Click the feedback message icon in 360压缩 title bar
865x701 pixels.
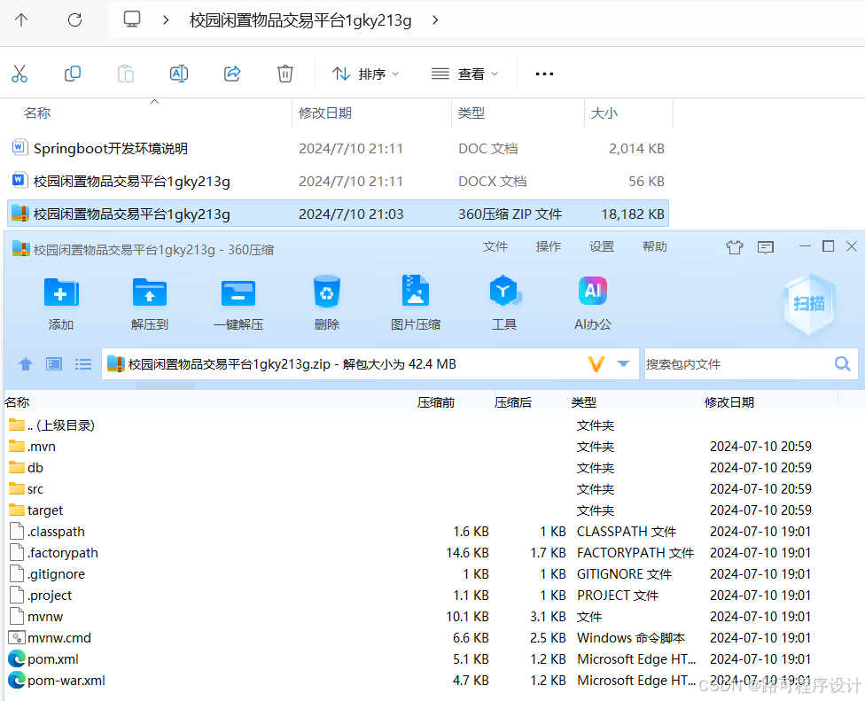pyautogui.click(x=765, y=247)
